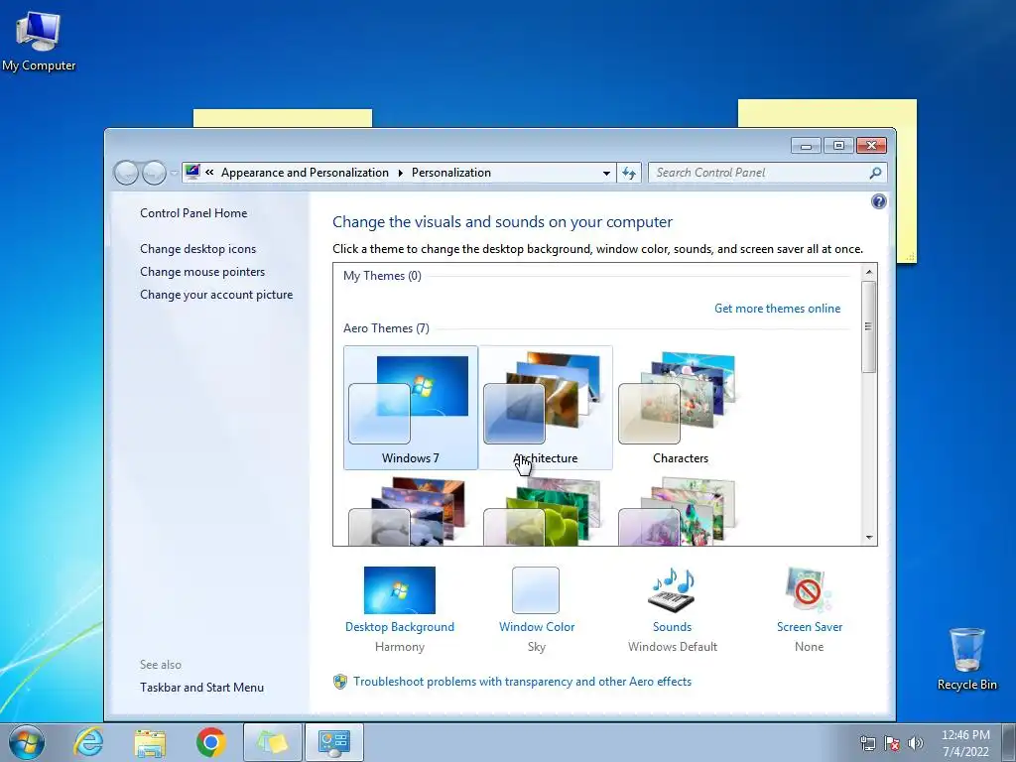Launch Internet Explorer from the taskbar

(x=88, y=742)
